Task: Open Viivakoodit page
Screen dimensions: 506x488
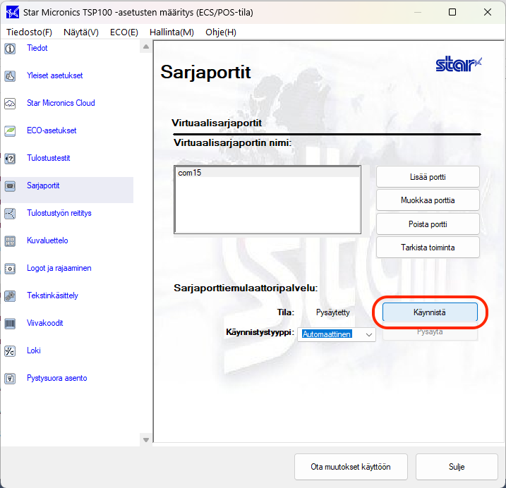Action: 45,323
